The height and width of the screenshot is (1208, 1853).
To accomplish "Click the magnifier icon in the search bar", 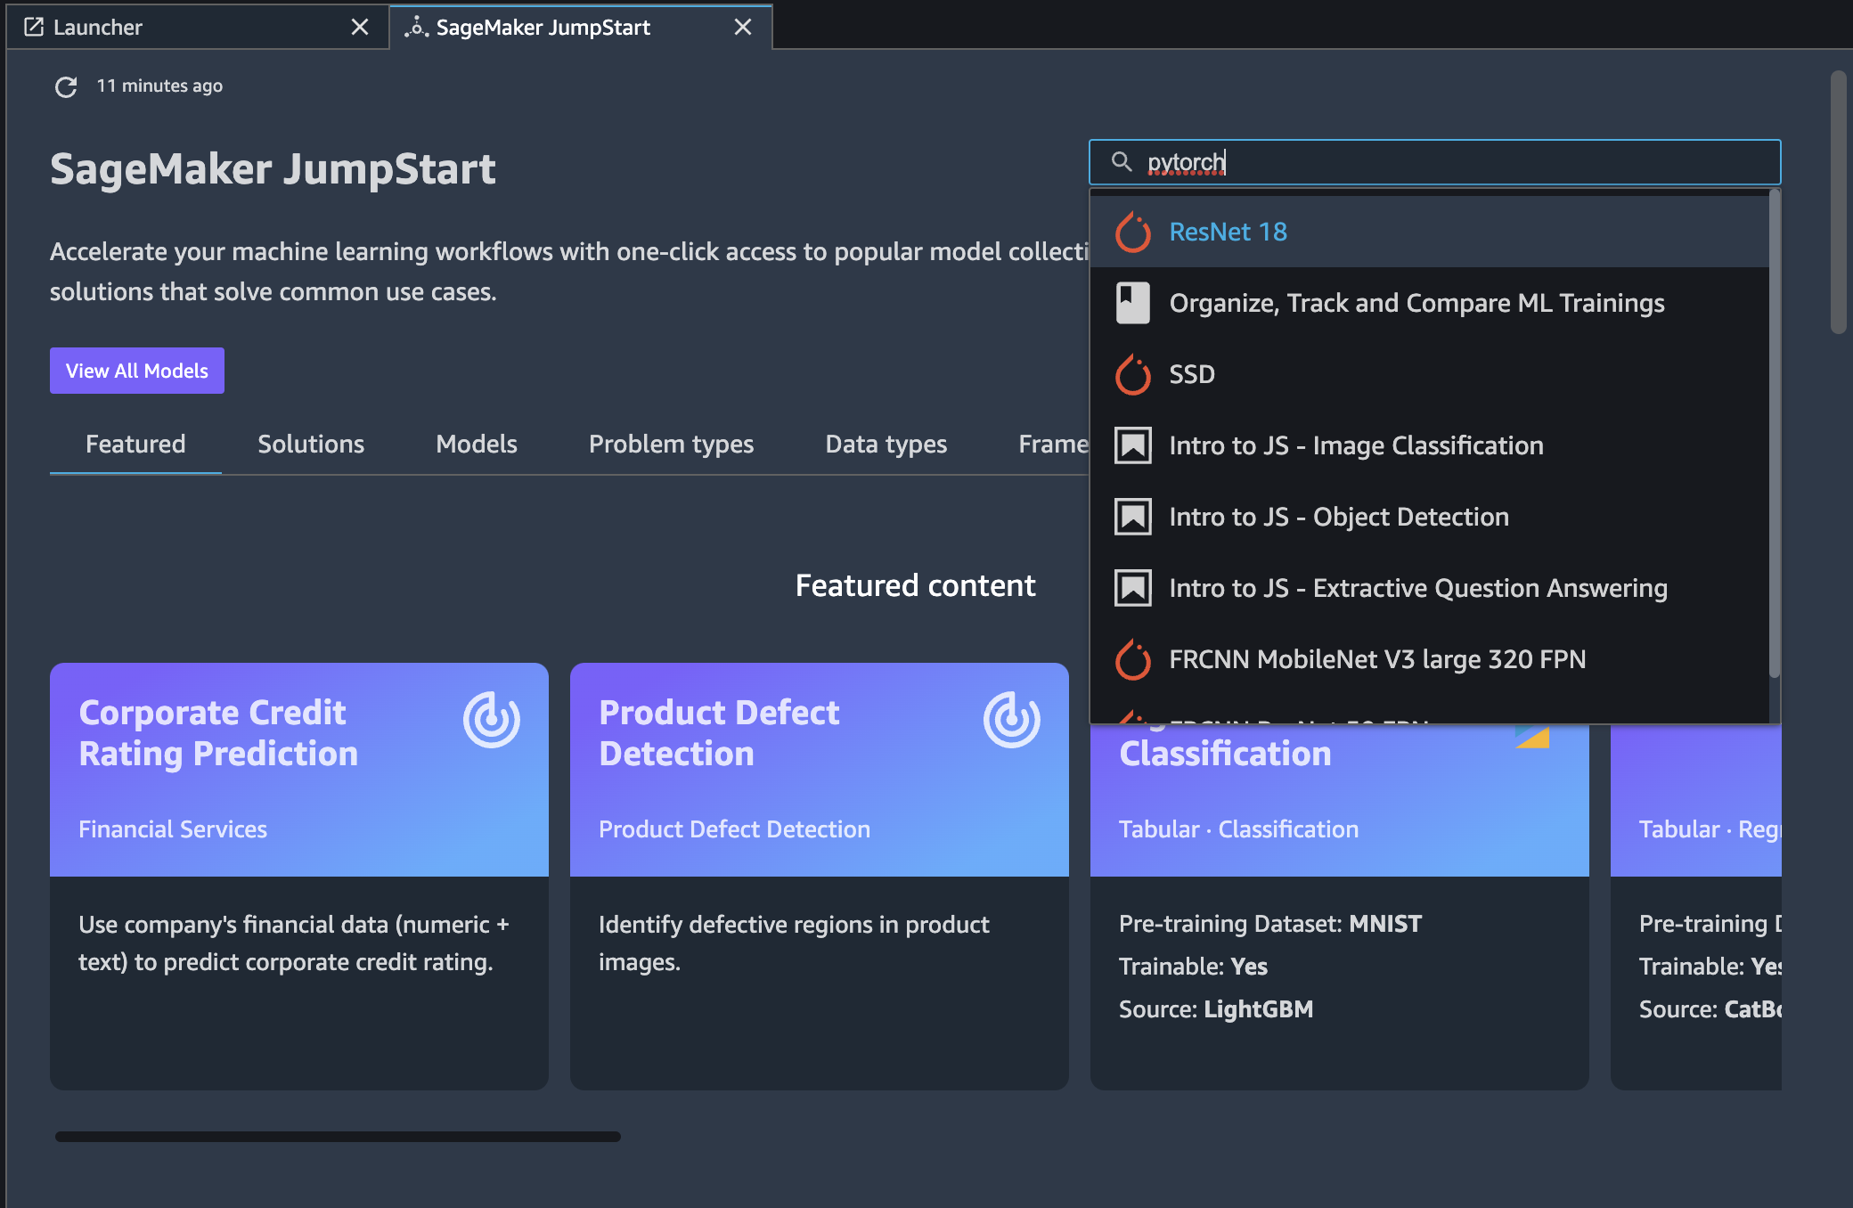I will [1122, 162].
